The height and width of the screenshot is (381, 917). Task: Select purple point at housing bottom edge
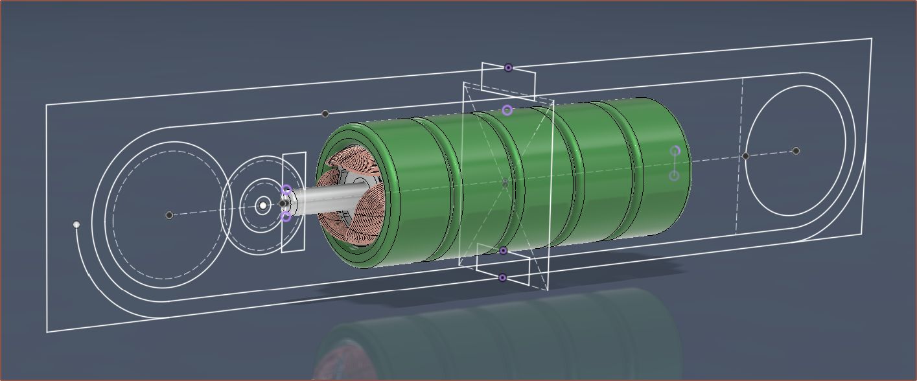tap(504, 251)
